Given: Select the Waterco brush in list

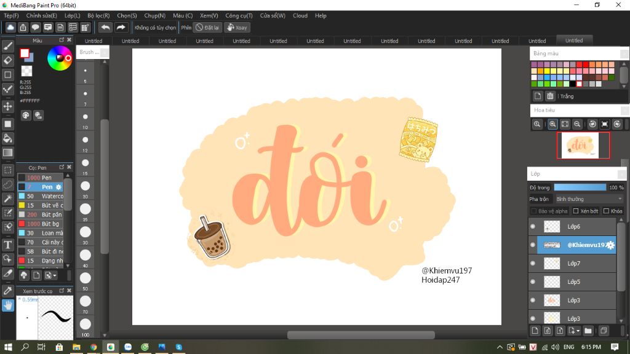Looking at the screenshot, I should pyautogui.click(x=41, y=196).
